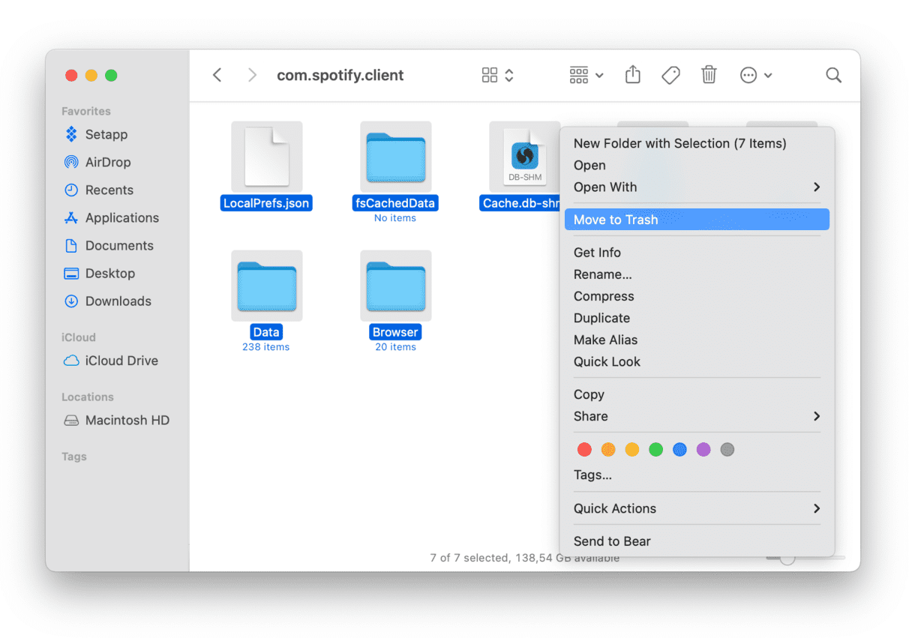This screenshot has width=912, height=641.
Task: Open Setapp from Favorites sidebar
Action: (106, 134)
